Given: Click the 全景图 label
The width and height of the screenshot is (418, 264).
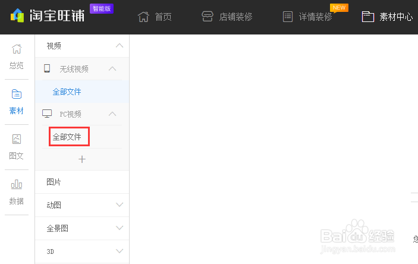Looking at the screenshot, I should click(x=57, y=228).
